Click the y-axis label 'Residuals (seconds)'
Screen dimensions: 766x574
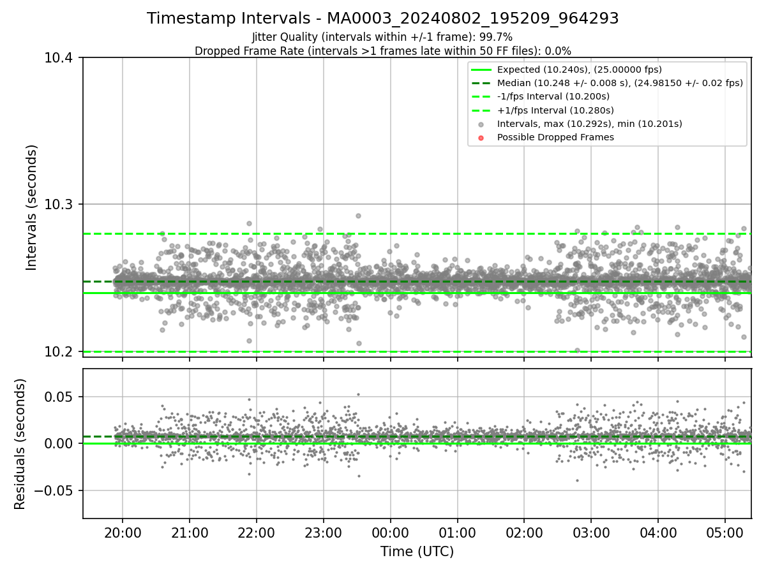[x=20, y=444]
